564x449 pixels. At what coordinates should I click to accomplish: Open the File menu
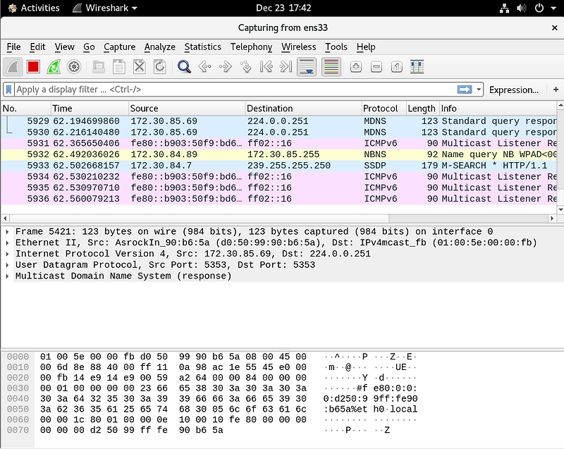coord(13,47)
